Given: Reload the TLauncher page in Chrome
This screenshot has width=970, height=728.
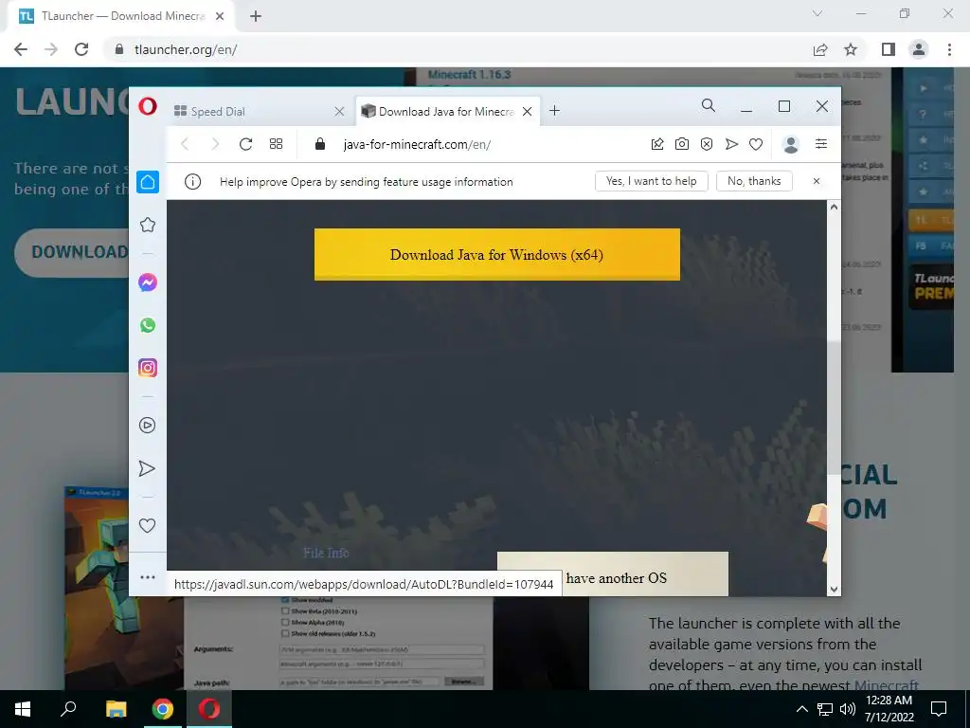Looking at the screenshot, I should coord(81,49).
